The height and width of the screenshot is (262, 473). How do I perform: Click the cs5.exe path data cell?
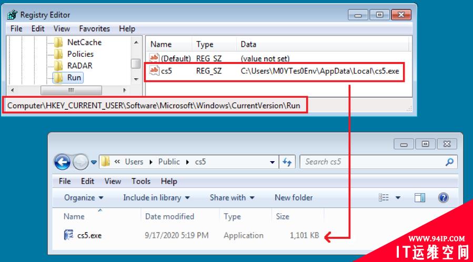(x=320, y=71)
